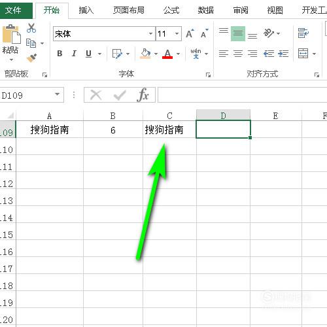This screenshot has height=327, width=327.
Task: Expand font color palette arrow
Action: (179, 54)
